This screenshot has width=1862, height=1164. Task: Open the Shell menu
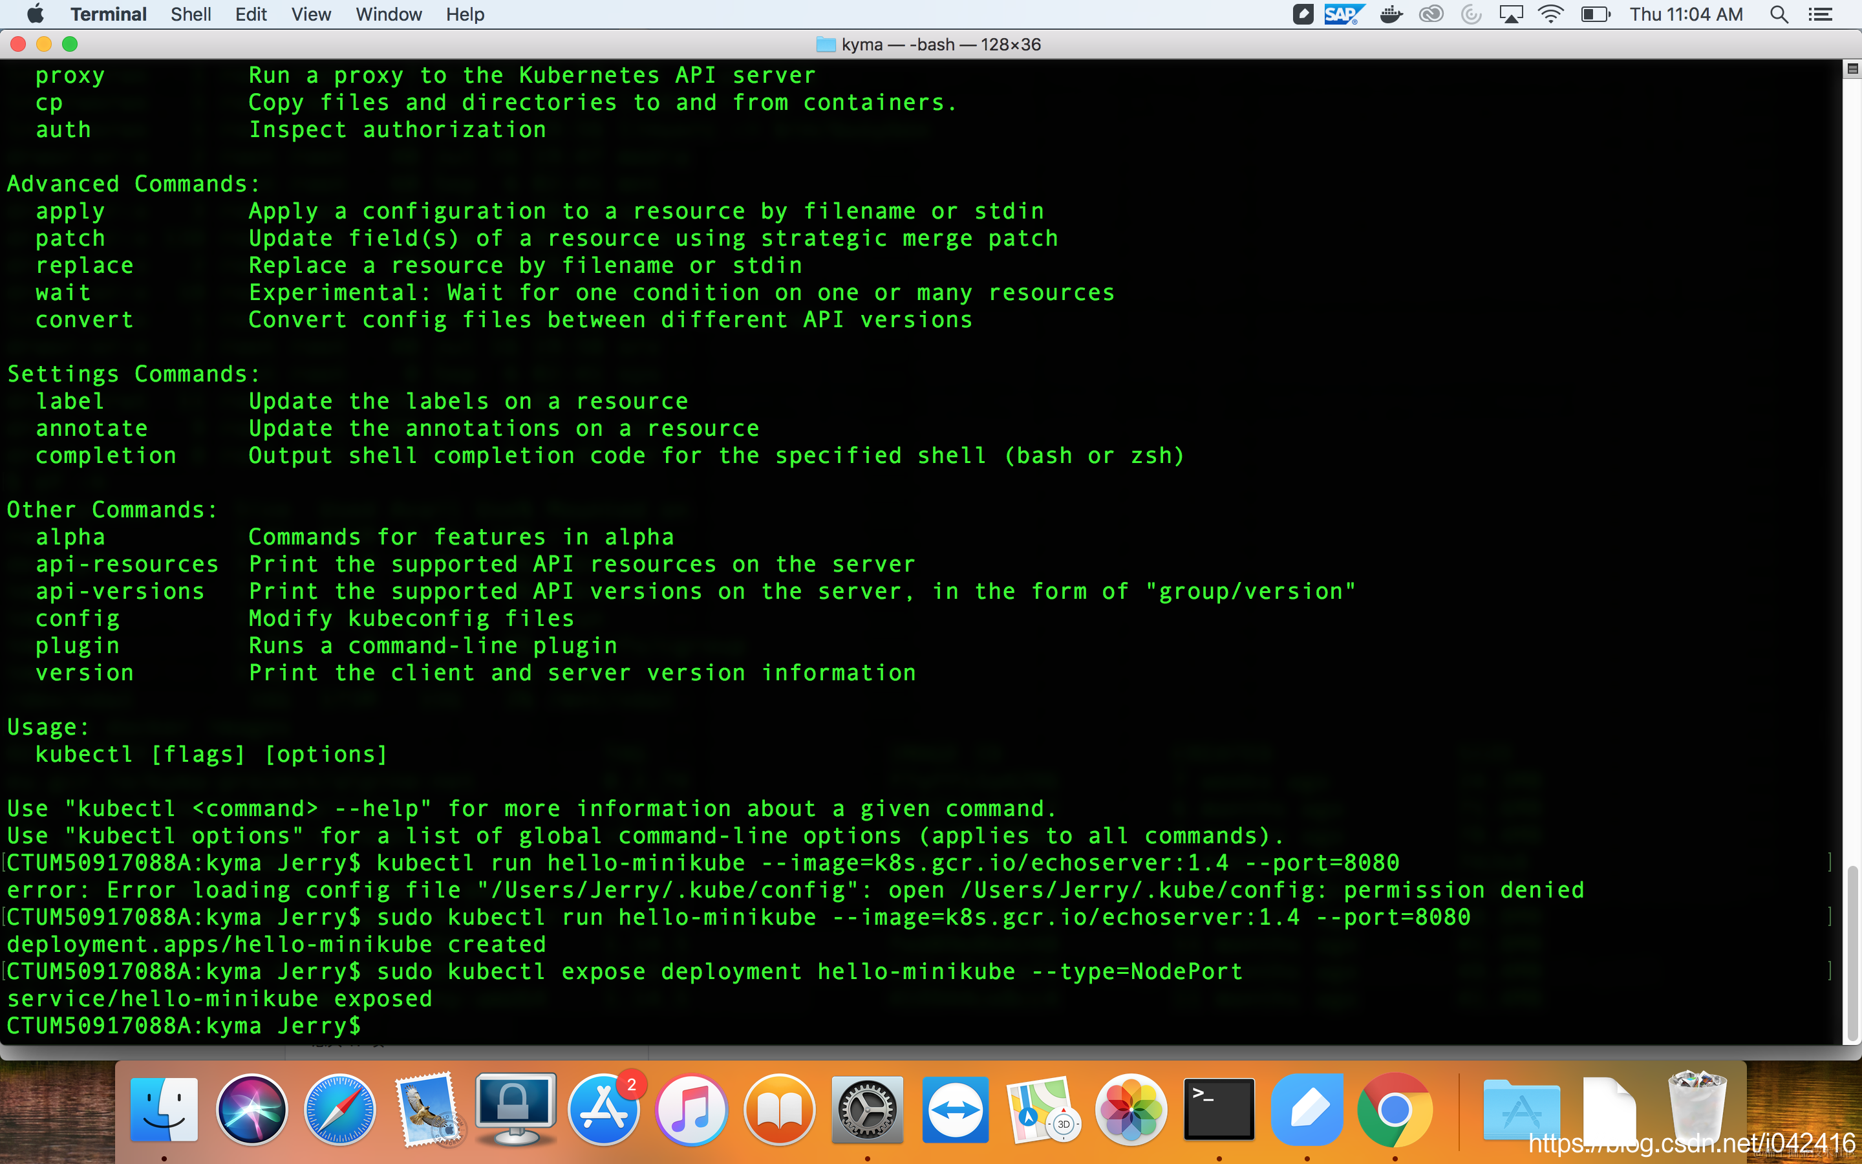191,15
